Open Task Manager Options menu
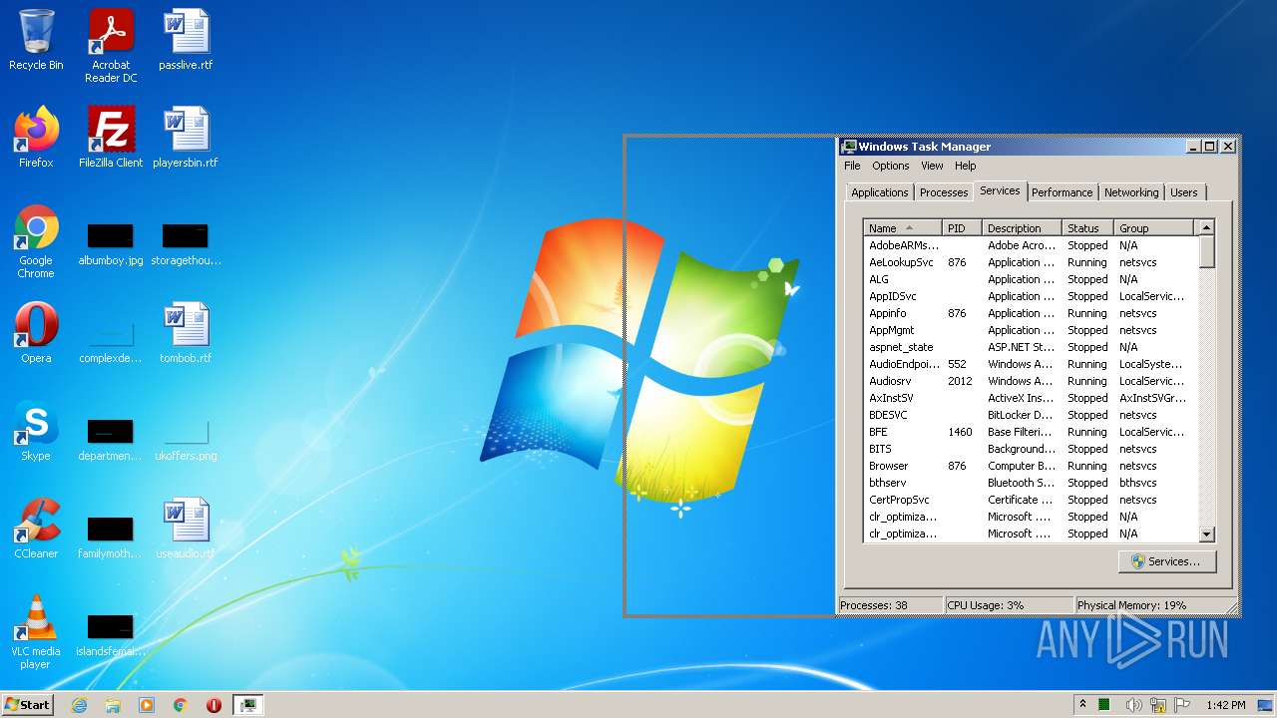The image size is (1277, 718). click(x=891, y=166)
